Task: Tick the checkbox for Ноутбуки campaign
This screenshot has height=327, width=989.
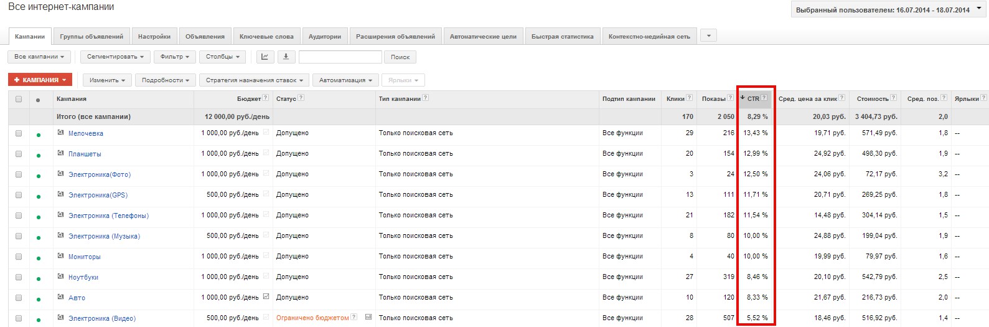Action: tap(19, 277)
